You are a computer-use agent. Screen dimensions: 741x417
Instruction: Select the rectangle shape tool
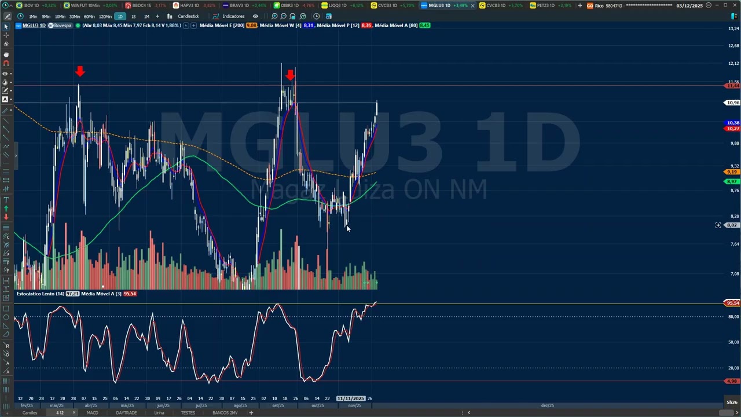pos(6,308)
